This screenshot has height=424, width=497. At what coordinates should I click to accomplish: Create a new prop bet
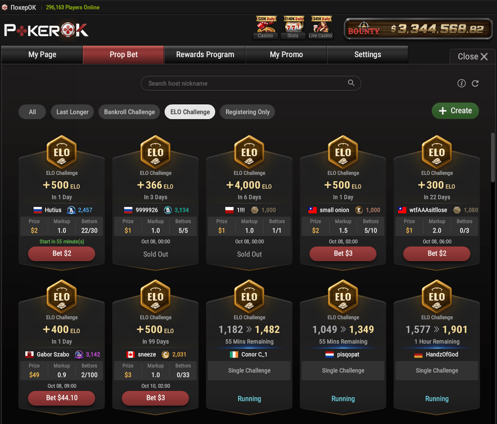click(455, 111)
